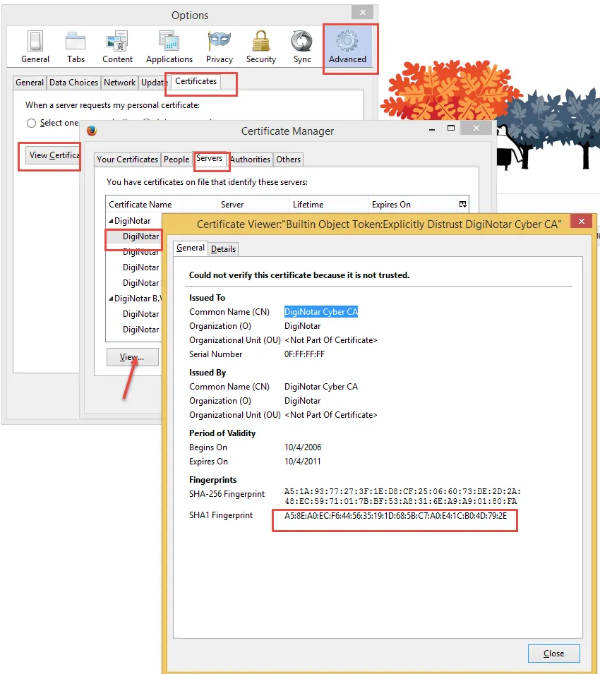Click the column picker icon in certificate list header
This screenshot has height=674, width=600.
click(x=462, y=204)
